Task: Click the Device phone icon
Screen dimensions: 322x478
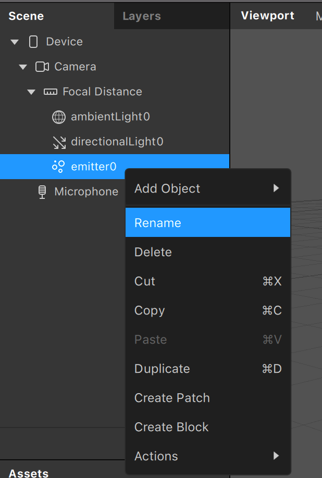Action: click(x=33, y=42)
